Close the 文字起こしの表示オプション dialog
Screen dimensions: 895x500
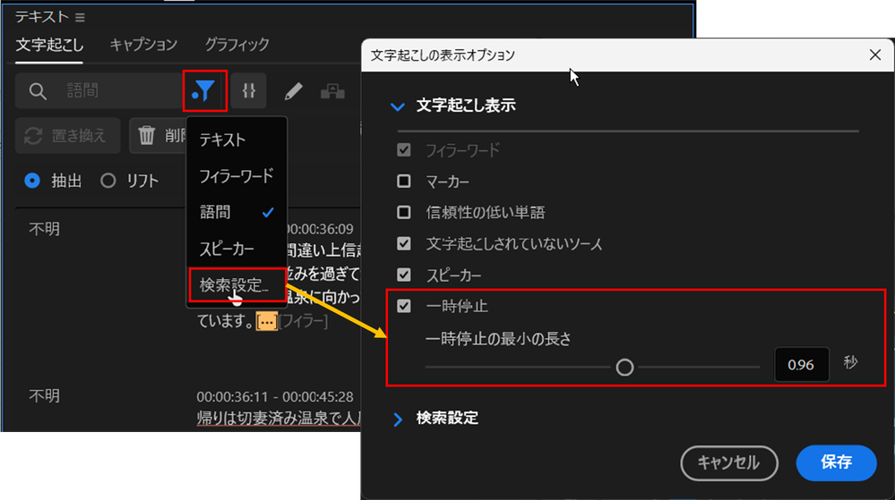[x=875, y=55]
